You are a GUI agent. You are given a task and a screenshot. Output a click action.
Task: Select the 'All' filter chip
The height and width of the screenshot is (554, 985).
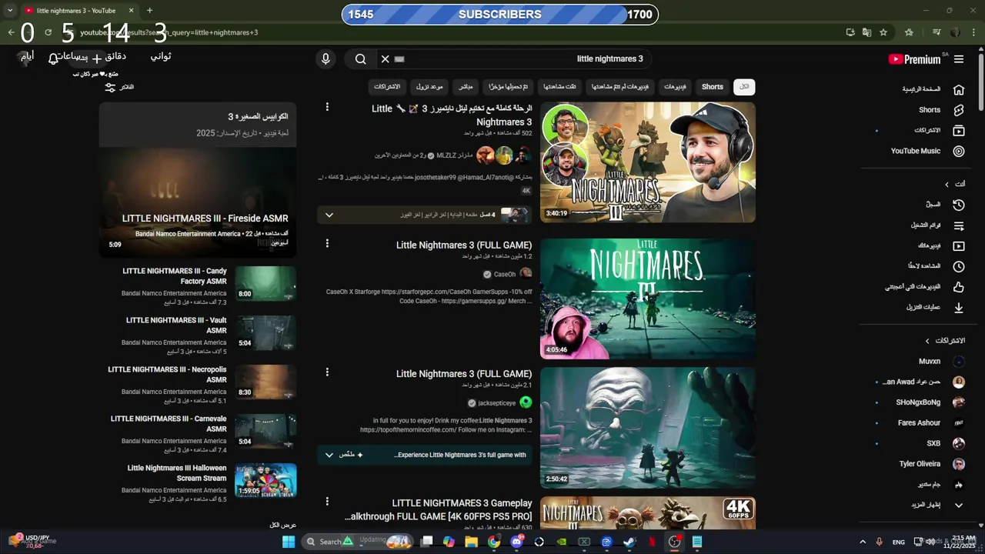pos(744,87)
